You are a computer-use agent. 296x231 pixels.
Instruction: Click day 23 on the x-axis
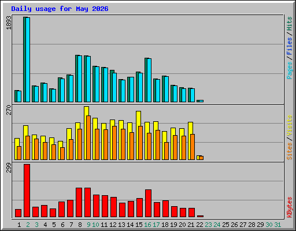tap(208, 225)
